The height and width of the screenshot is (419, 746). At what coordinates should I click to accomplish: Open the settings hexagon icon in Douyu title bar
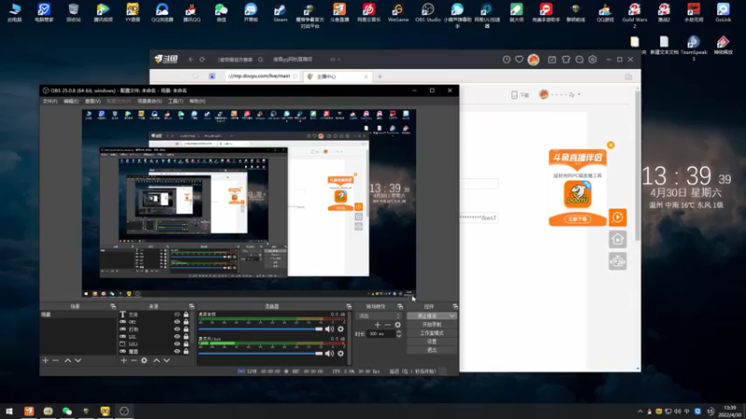pos(592,60)
